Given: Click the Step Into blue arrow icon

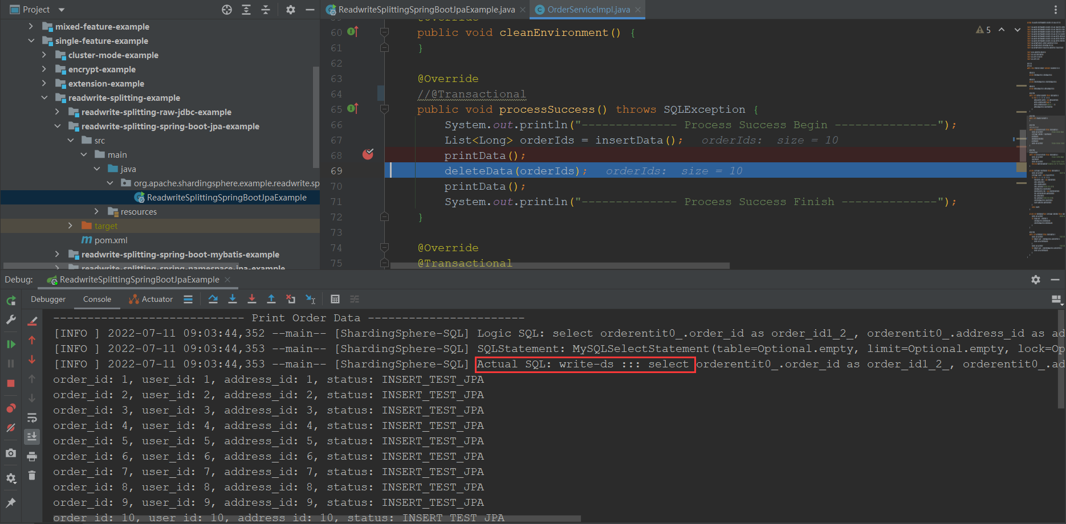Looking at the screenshot, I should coord(233,299).
